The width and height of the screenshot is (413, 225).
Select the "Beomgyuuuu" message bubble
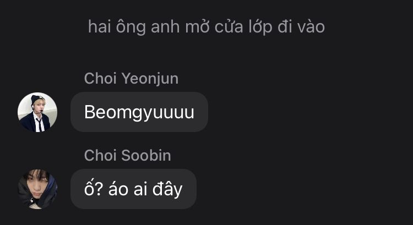pos(139,112)
